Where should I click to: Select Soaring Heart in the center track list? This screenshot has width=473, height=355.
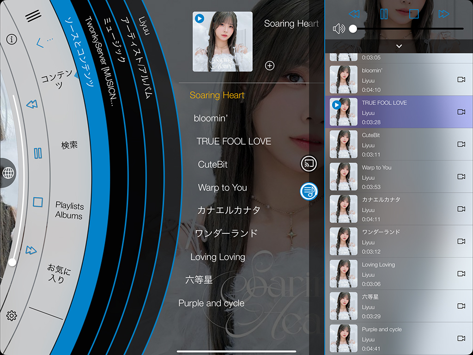coord(217,95)
